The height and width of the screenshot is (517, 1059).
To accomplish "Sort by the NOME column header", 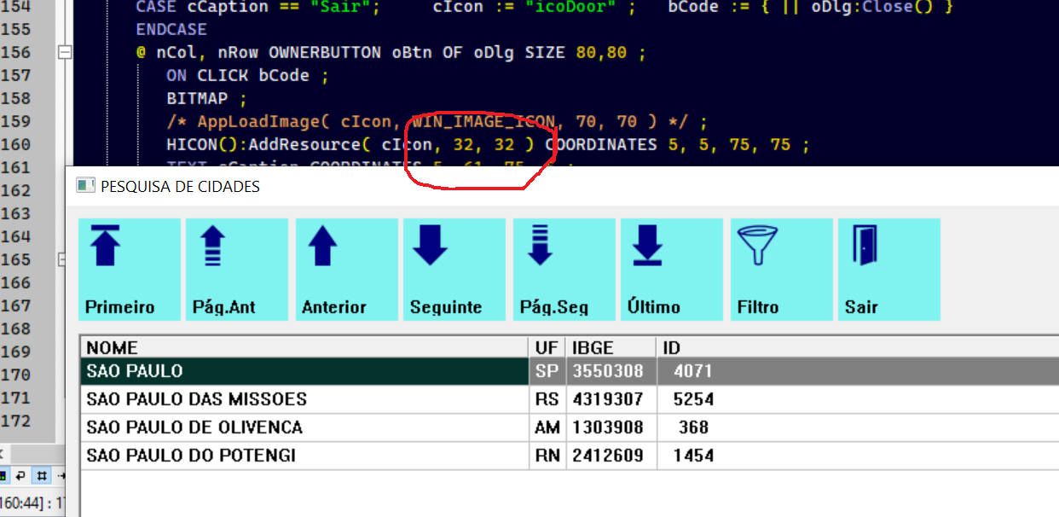I will click(304, 347).
